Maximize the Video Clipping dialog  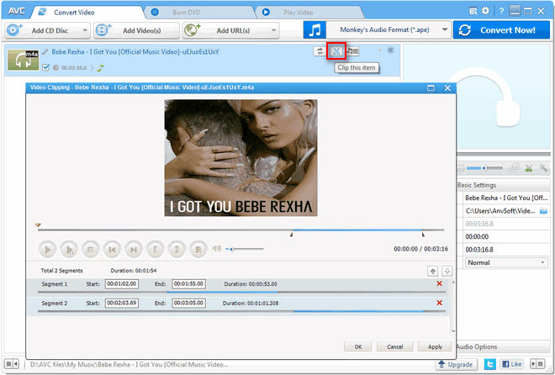(431, 87)
